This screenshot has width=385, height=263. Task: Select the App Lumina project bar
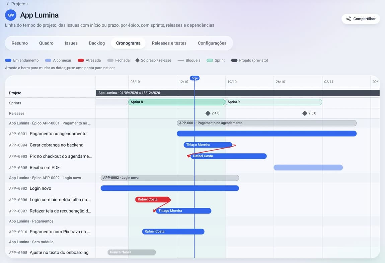pyautogui.click(x=237, y=93)
